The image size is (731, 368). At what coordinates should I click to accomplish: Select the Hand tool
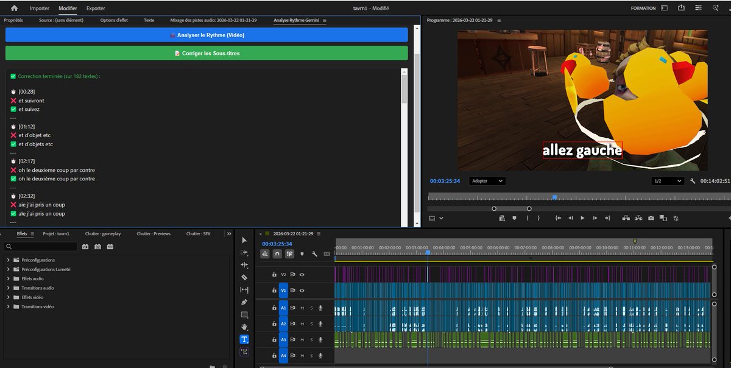point(244,327)
